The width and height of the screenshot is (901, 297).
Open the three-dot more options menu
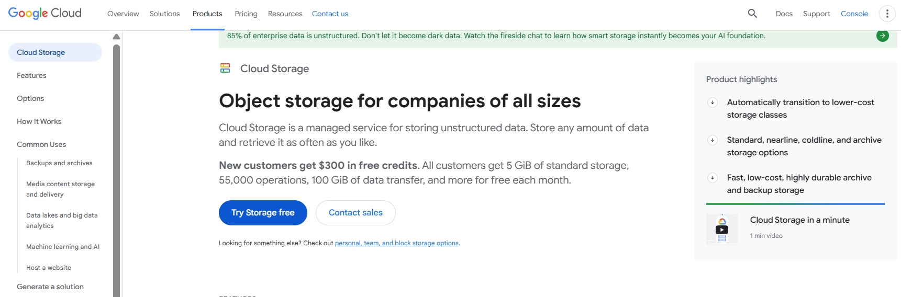tap(887, 14)
